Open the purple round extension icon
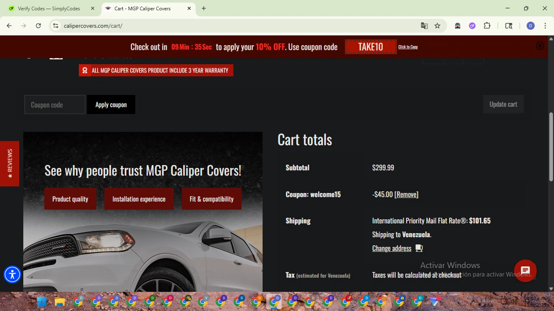Viewport: 554px width, 311px height. pos(472,26)
